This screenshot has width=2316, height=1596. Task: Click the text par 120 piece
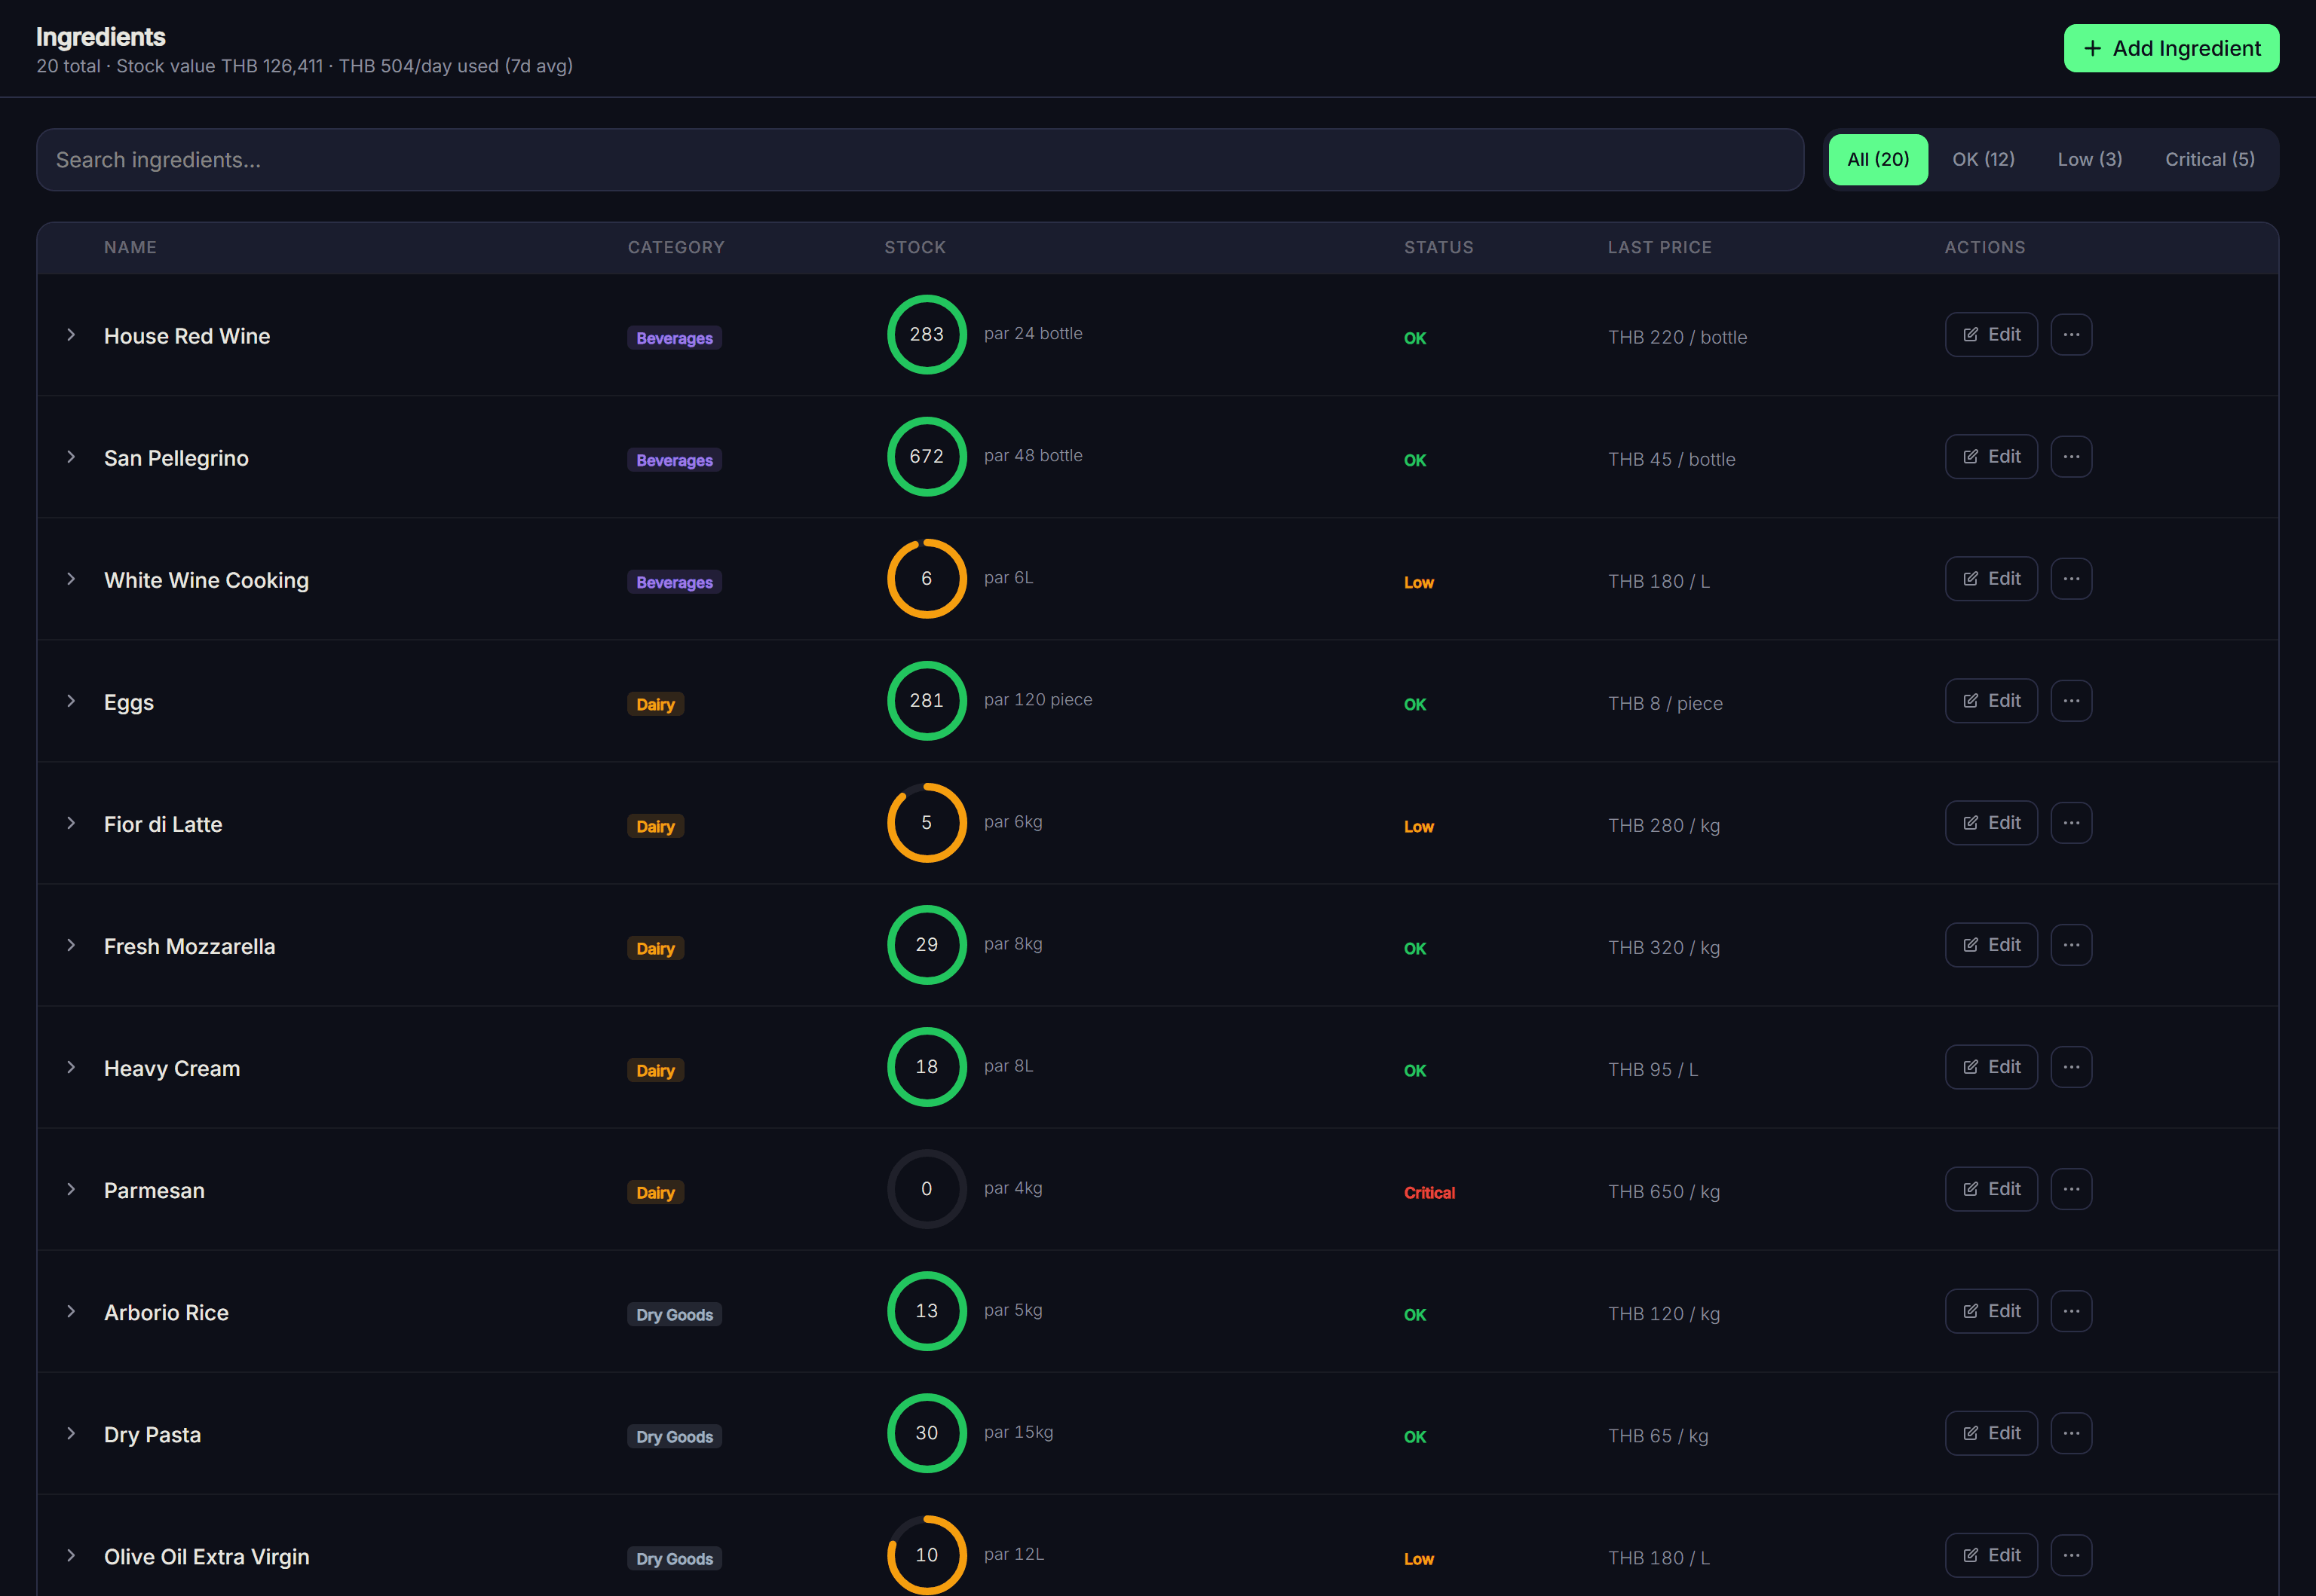1037,699
